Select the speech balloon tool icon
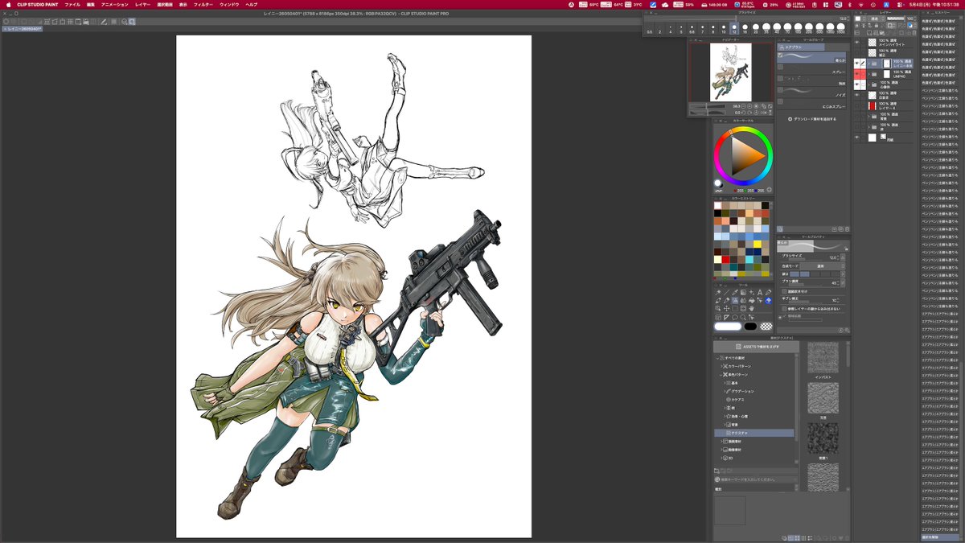This screenshot has width=965, height=543. pos(735,317)
